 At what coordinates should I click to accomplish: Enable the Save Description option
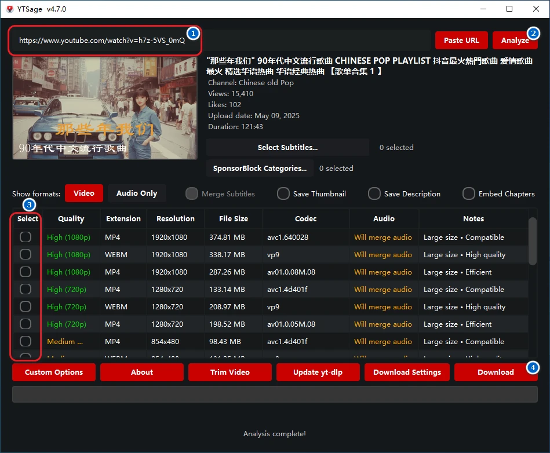(x=374, y=193)
